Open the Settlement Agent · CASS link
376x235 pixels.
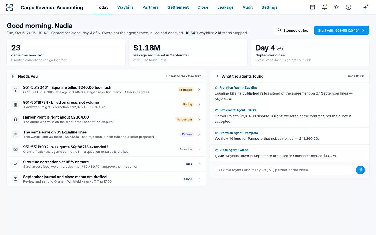click(238, 110)
